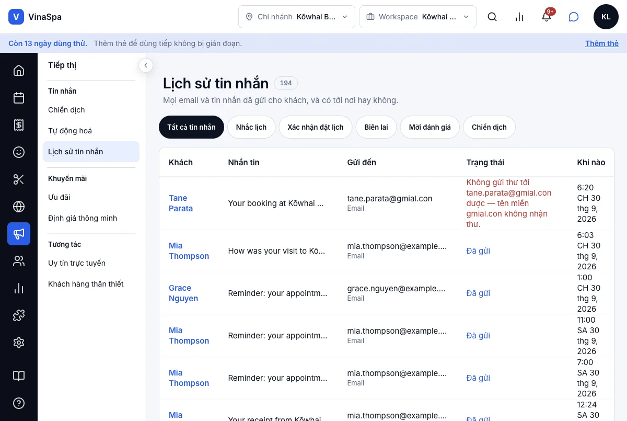The image size is (627, 421).
Task: Select the Mời đánh giá filter tab
Action: (x=429, y=127)
